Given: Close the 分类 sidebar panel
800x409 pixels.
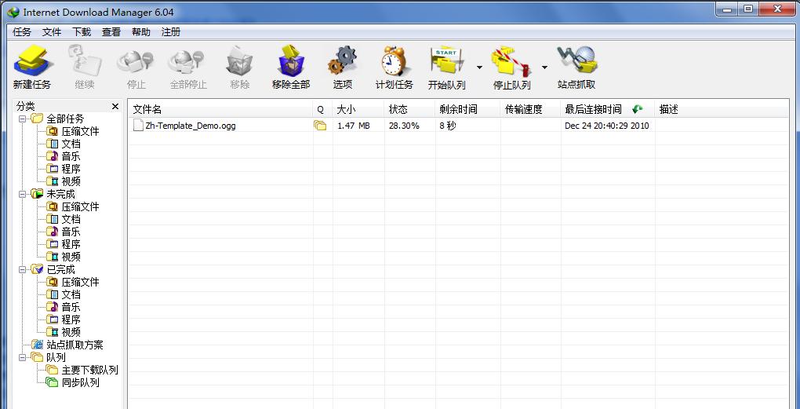Looking at the screenshot, I should [x=115, y=106].
